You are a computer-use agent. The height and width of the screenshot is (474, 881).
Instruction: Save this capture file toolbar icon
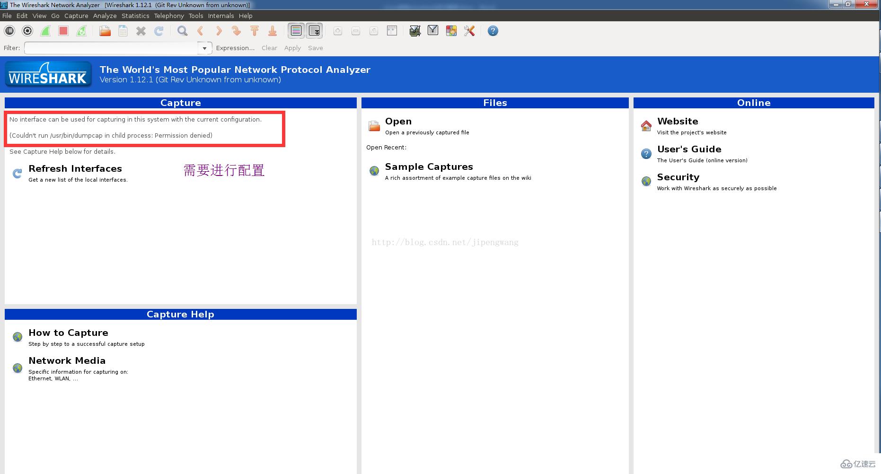pos(123,31)
